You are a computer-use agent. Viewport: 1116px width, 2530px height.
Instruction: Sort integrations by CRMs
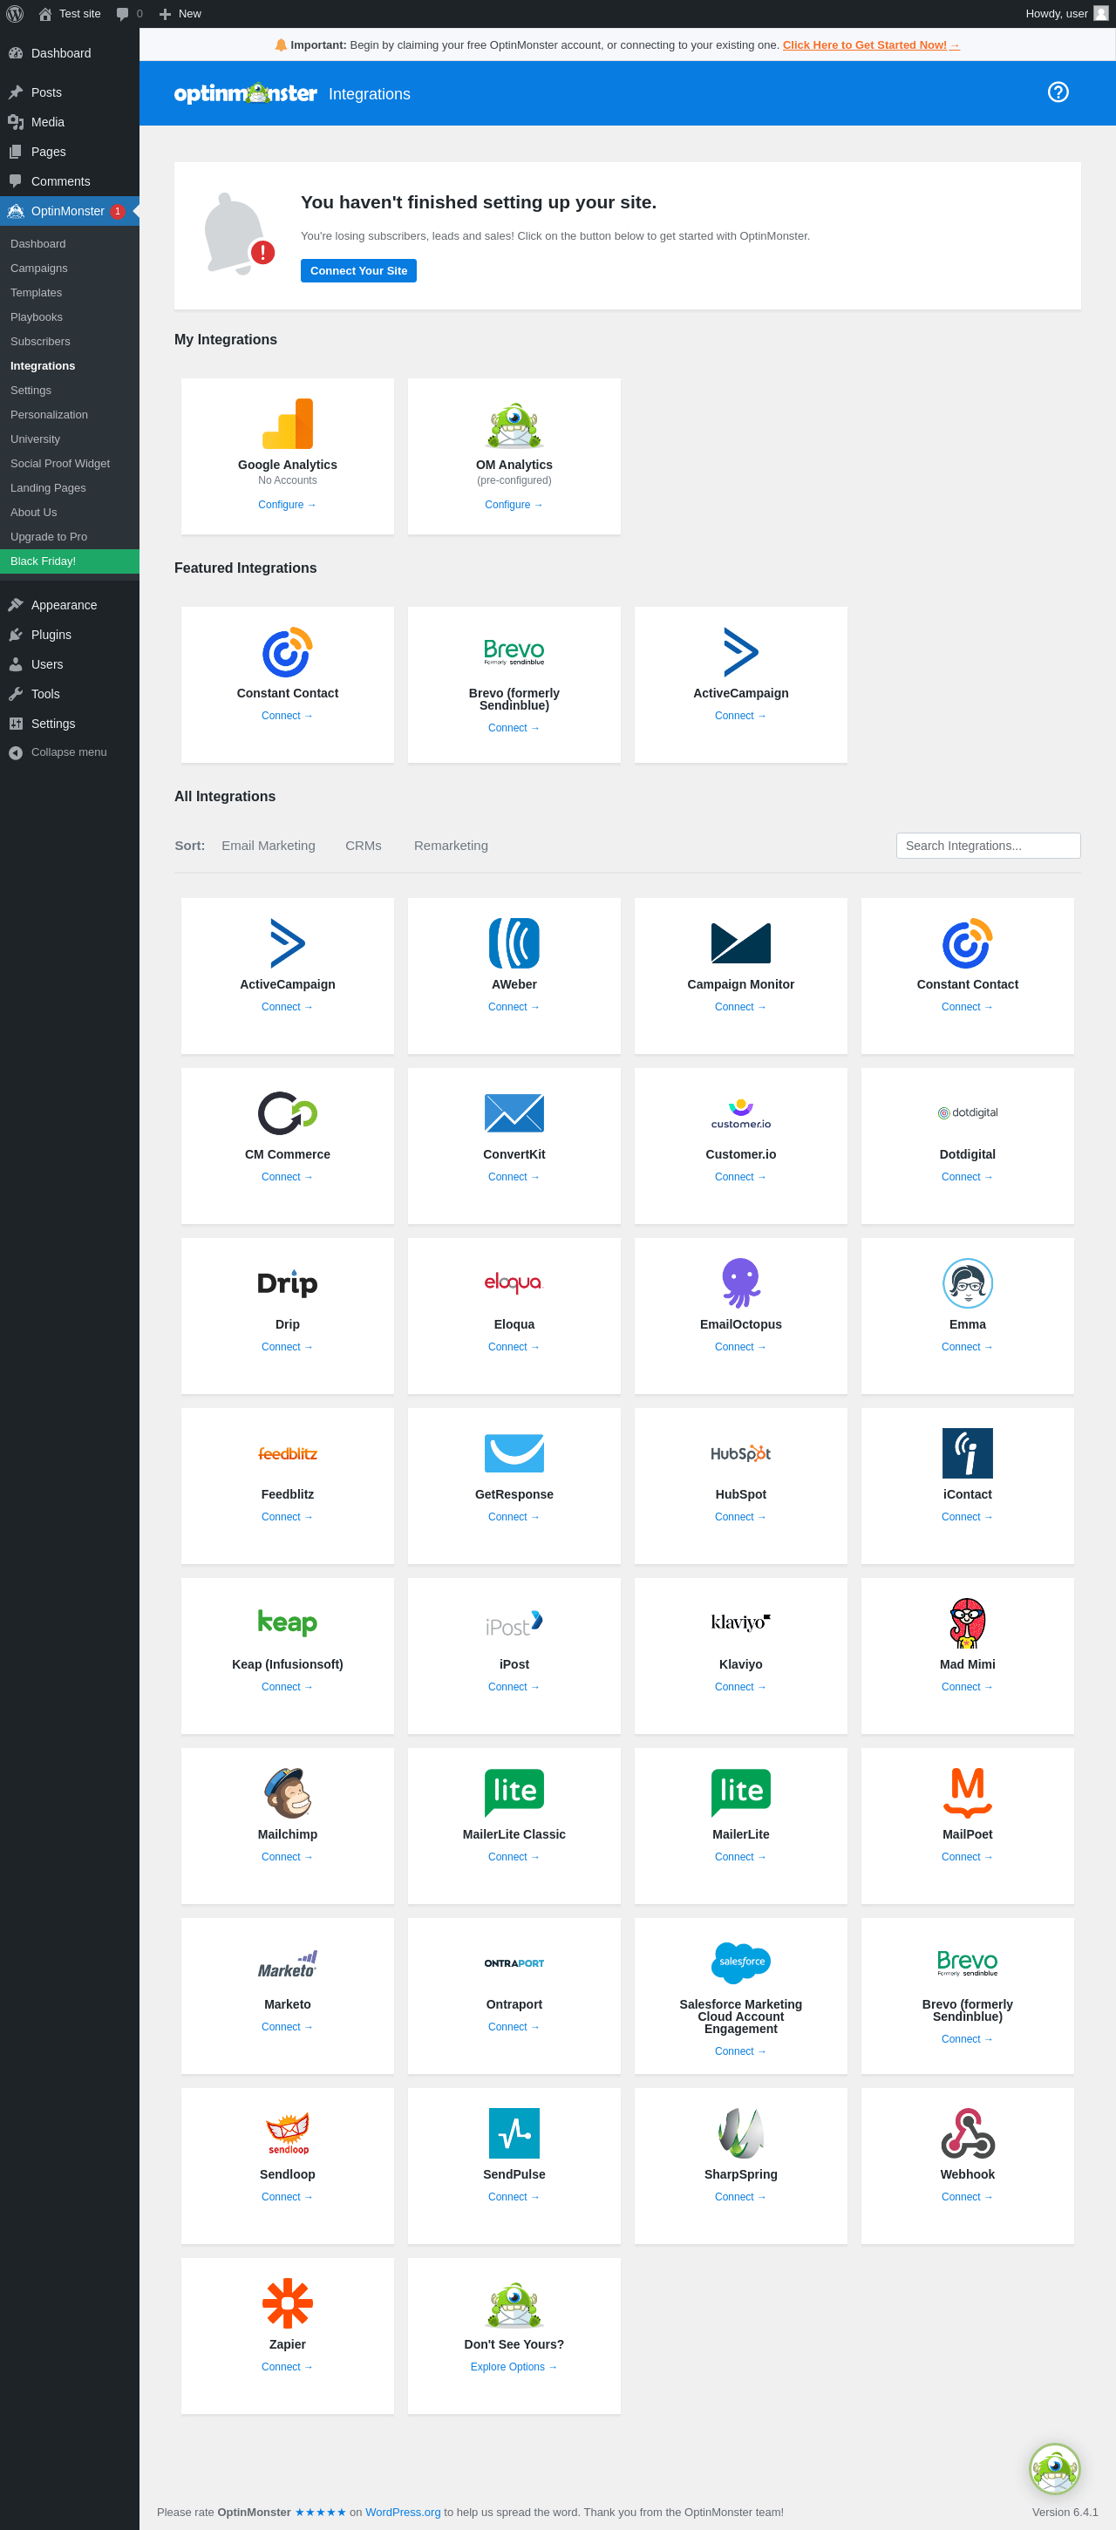click(364, 846)
